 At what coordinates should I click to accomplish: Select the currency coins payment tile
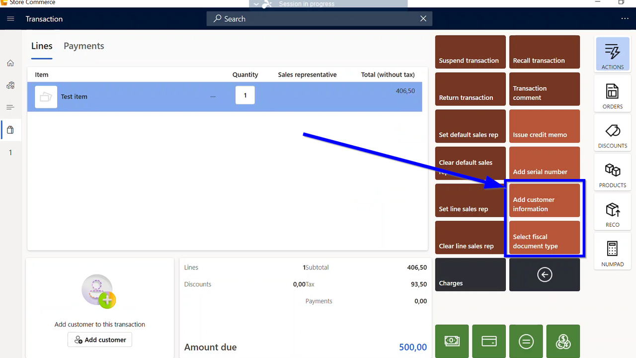click(563, 341)
